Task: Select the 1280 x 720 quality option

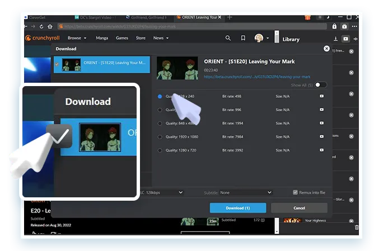Action: [x=160, y=150]
